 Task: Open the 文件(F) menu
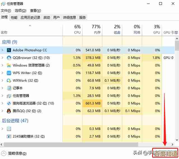pos(6,11)
